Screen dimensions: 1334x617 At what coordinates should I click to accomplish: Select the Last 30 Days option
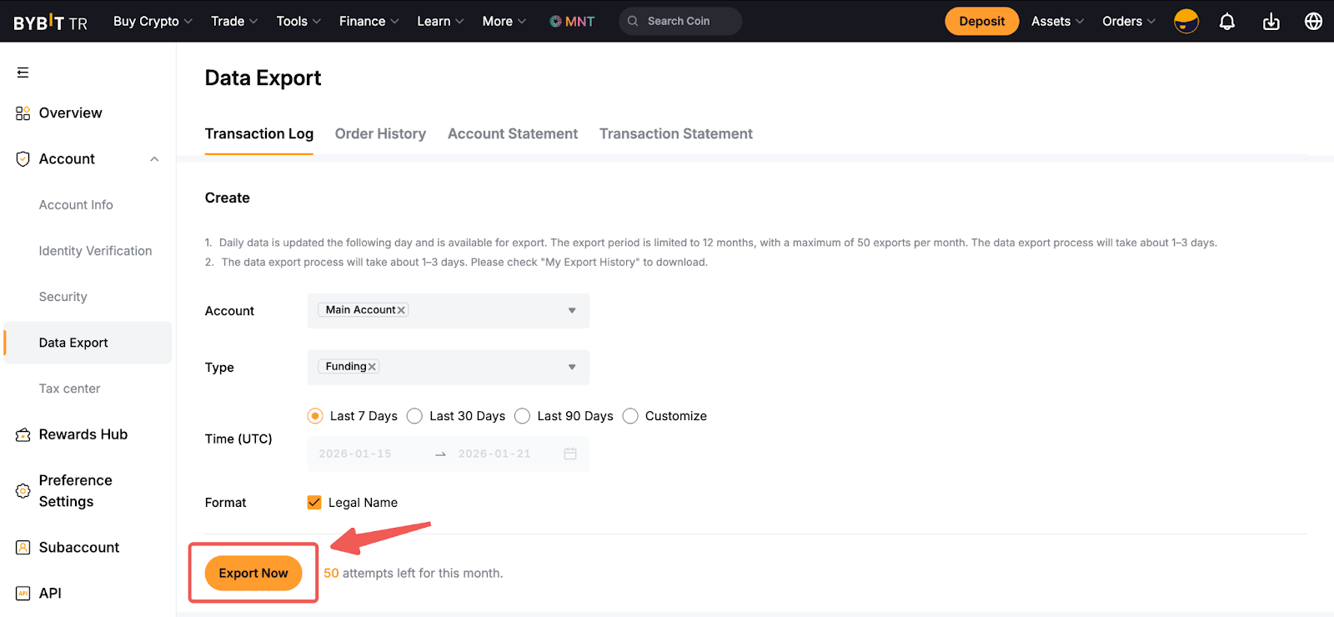coord(415,416)
